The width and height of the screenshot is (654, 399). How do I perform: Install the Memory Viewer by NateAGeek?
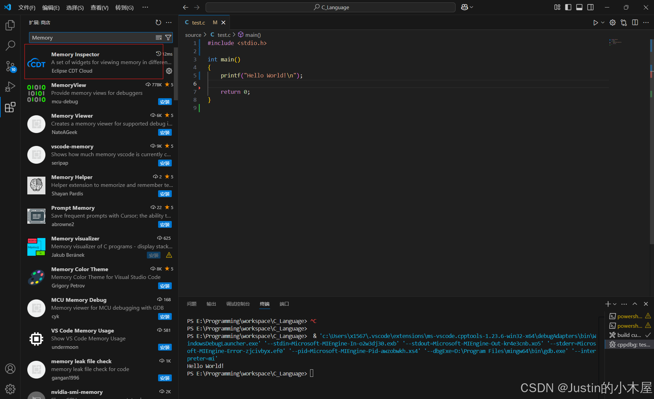165,132
